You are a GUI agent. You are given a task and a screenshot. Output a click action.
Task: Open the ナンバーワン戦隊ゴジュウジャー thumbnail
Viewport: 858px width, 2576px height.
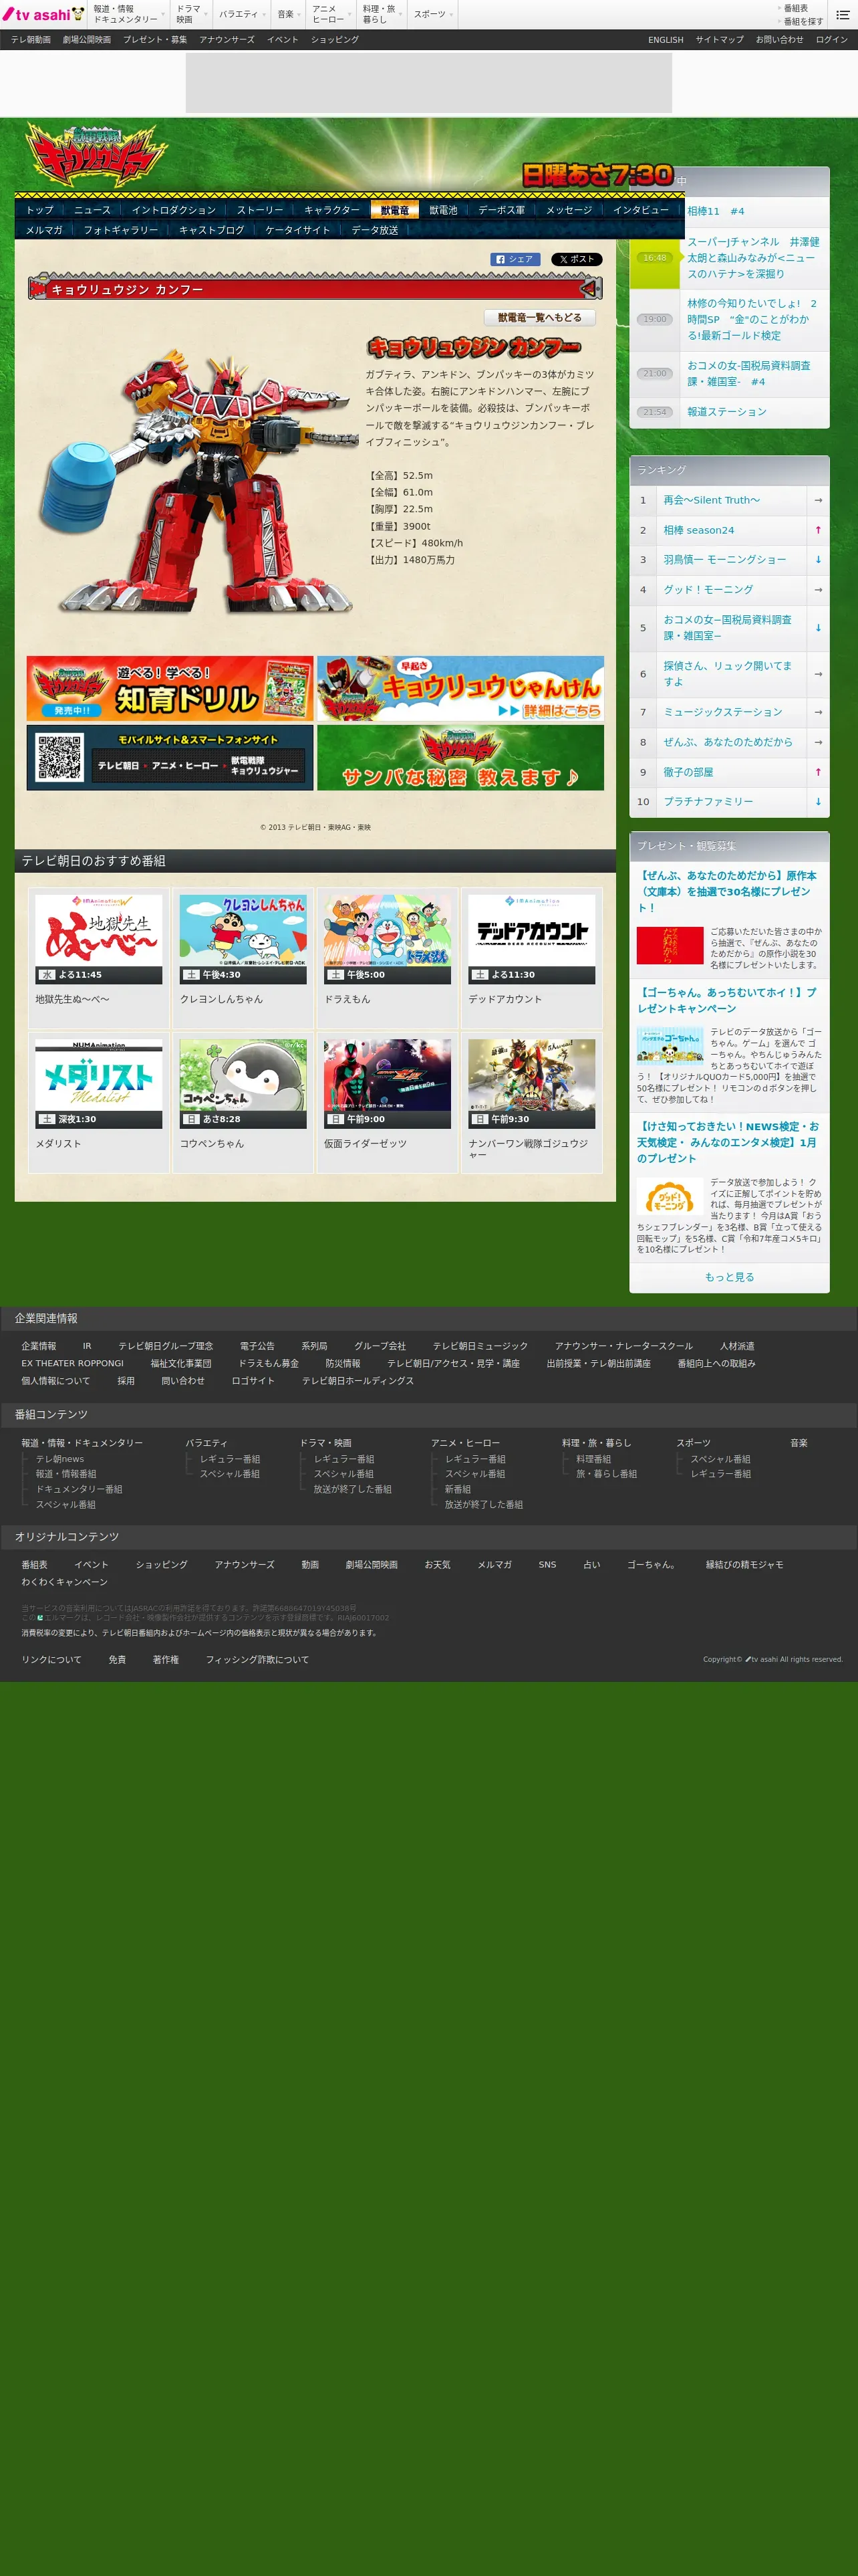coord(531,1084)
